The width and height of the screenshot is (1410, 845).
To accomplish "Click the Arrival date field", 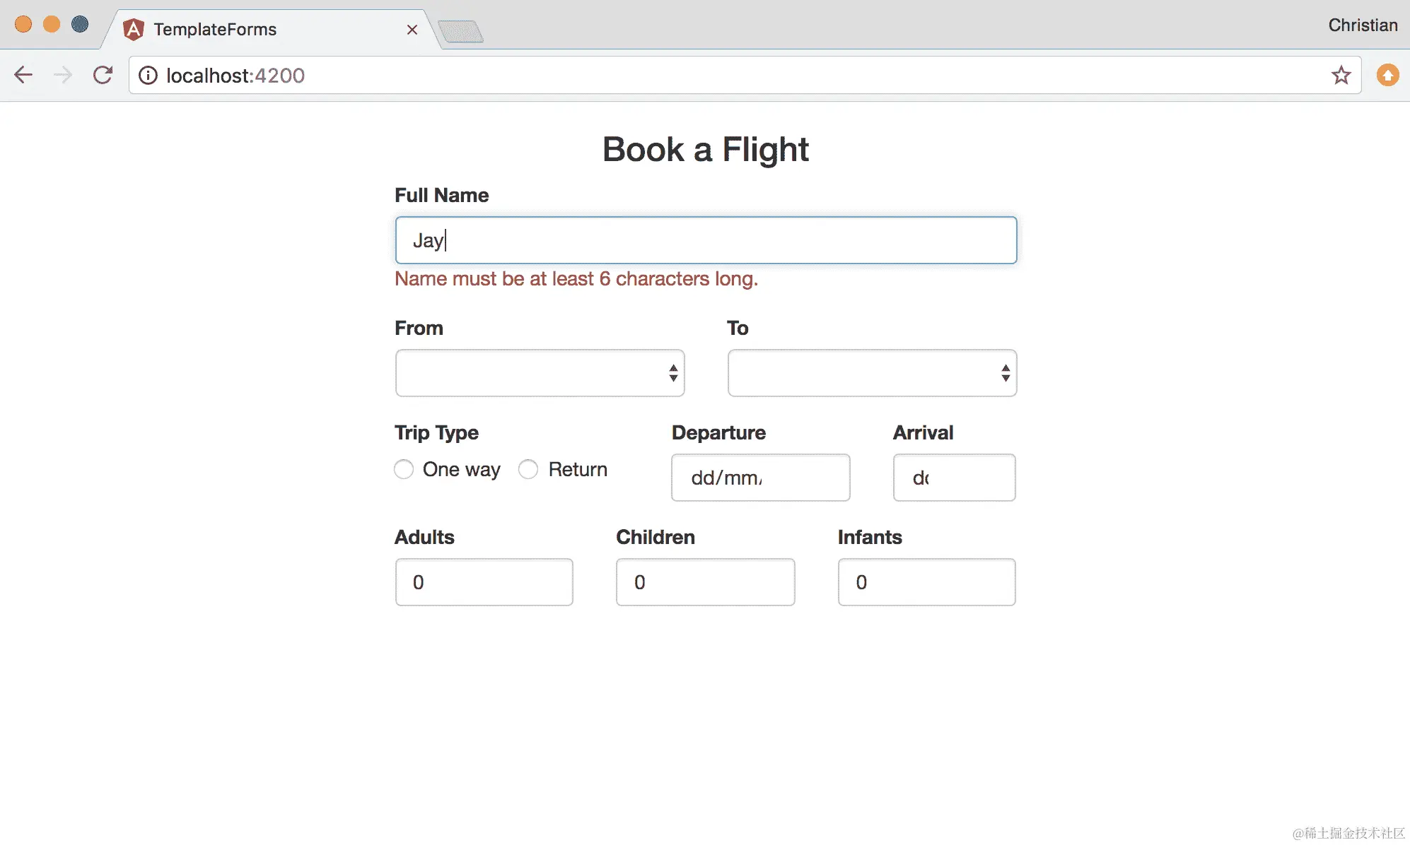I will 954,478.
